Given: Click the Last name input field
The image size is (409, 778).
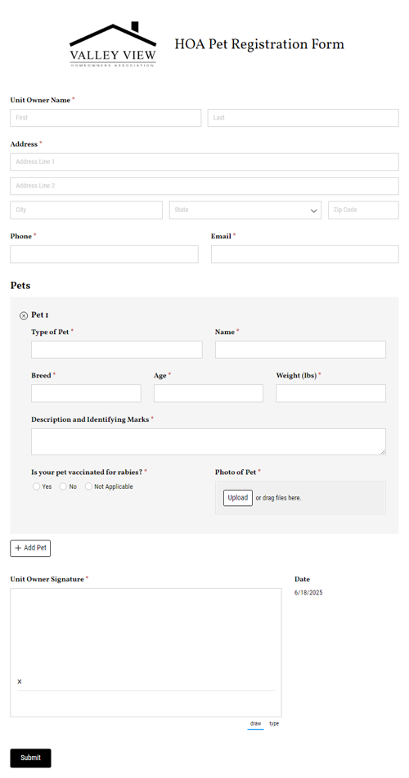Looking at the screenshot, I should pyautogui.click(x=303, y=118).
